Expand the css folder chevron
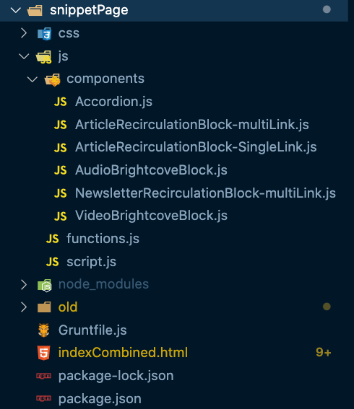Image resolution: width=354 pixels, height=409 pixels. [24, 33]
